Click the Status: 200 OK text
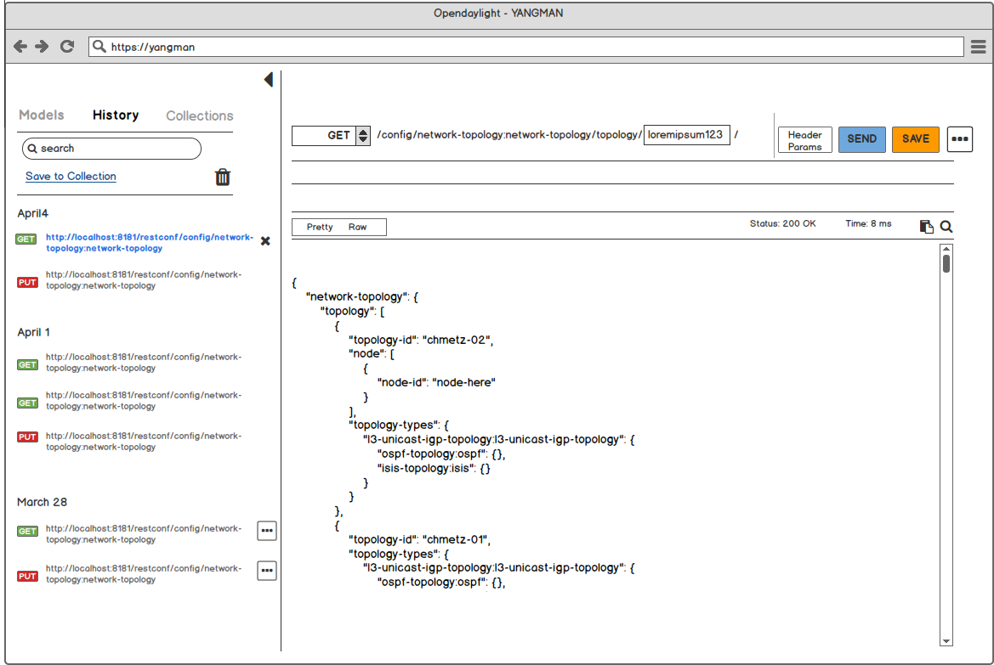This screenshot has height=665, width=994. click(x=783, y=223)
